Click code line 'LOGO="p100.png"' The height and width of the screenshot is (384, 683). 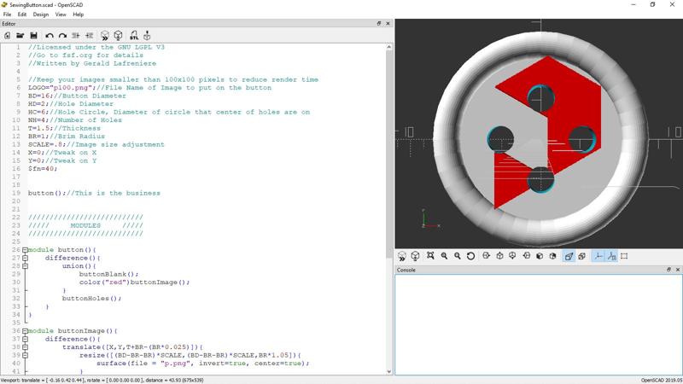coord(149,88)
